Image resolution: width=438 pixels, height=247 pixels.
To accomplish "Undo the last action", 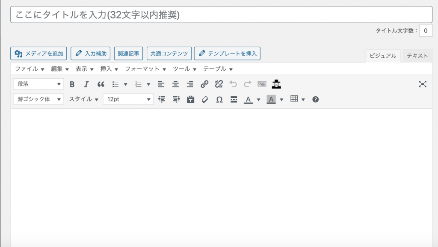I will (233, 84).
